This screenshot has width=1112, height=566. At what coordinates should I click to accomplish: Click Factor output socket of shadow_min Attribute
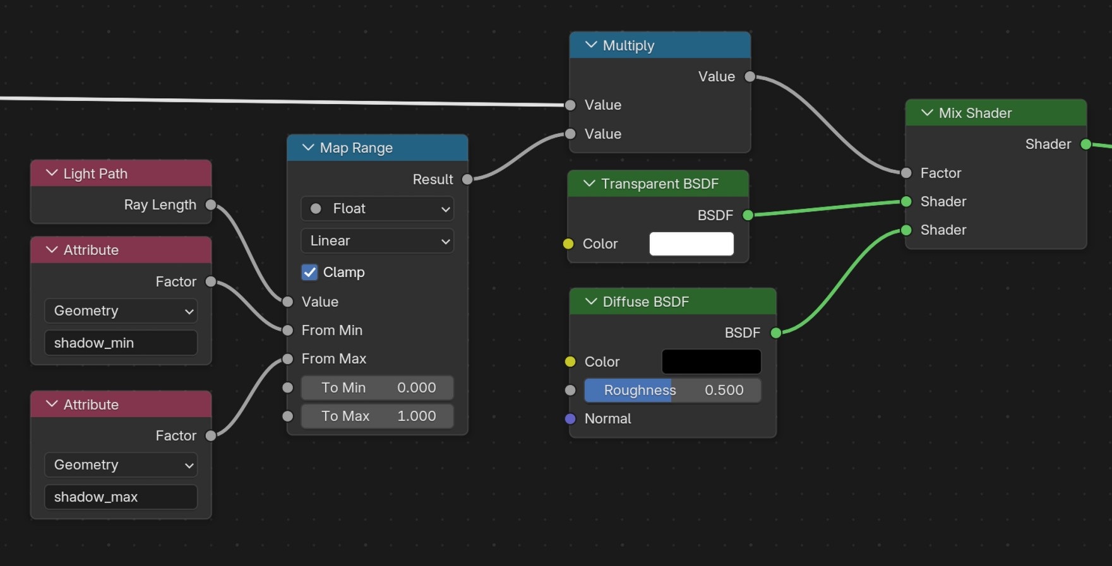tap(211, 281)
